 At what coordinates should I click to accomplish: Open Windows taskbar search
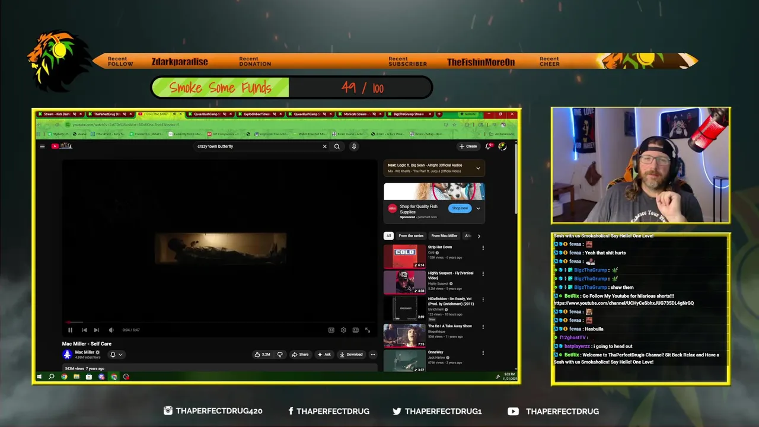[52, 377]
